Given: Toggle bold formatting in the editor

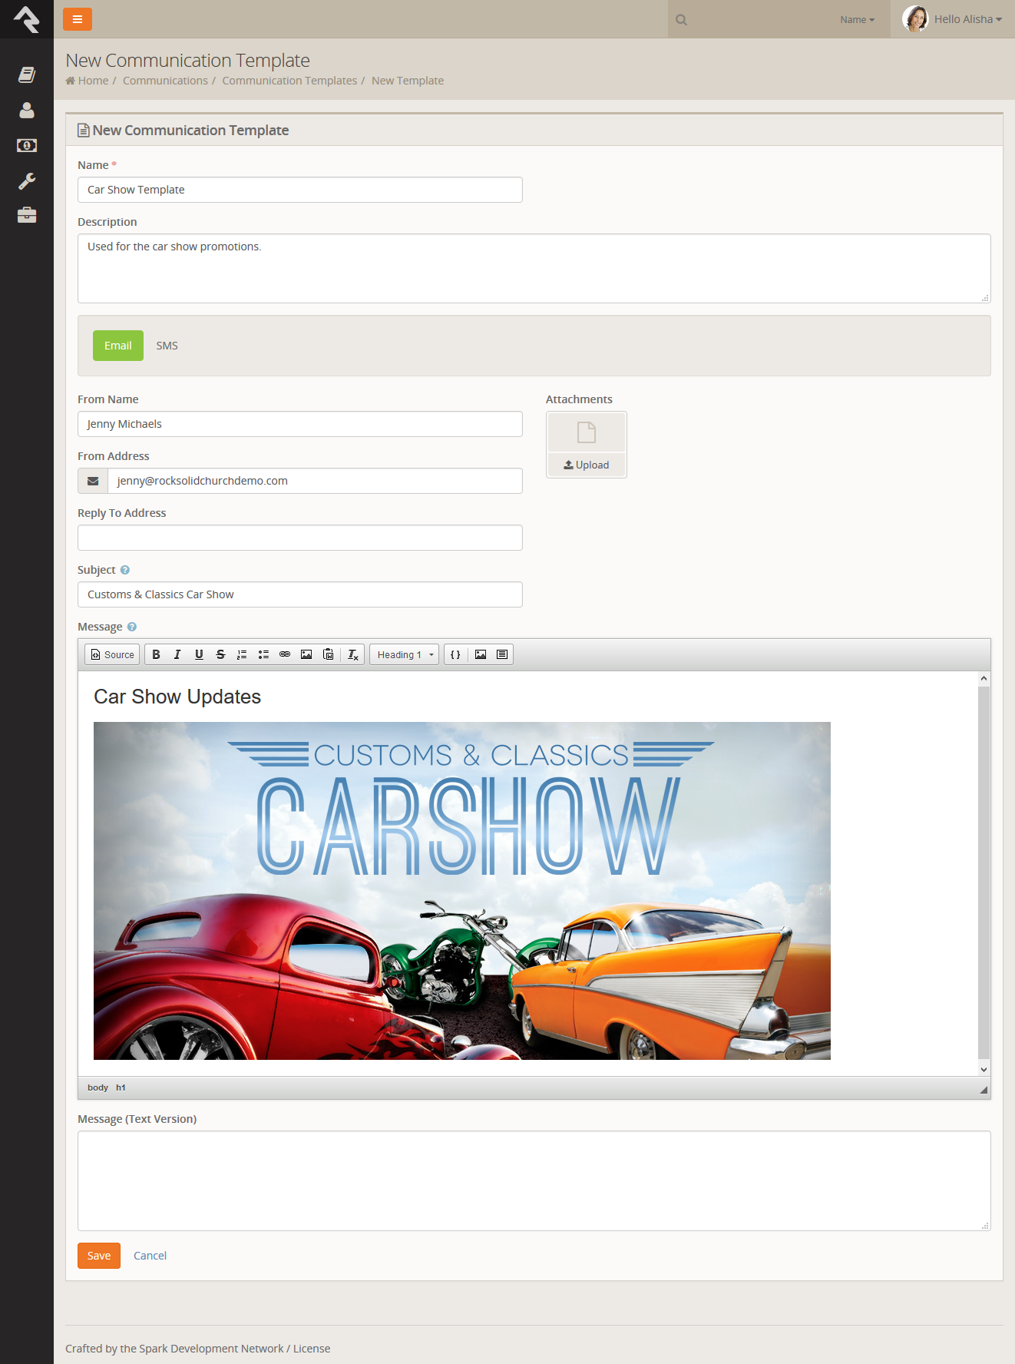Looking at the screenshot, I should [156, 654].
